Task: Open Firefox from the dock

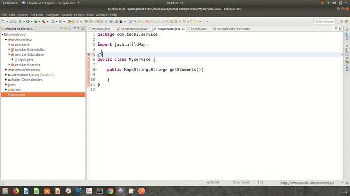Action: pos(16,191)
